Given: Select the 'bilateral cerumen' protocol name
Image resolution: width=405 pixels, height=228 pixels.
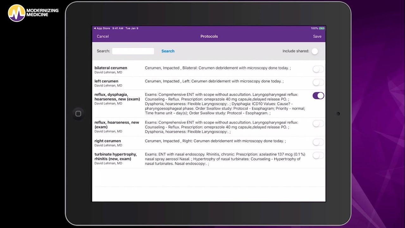Looking at the screenshot, I should pos(111,68).
